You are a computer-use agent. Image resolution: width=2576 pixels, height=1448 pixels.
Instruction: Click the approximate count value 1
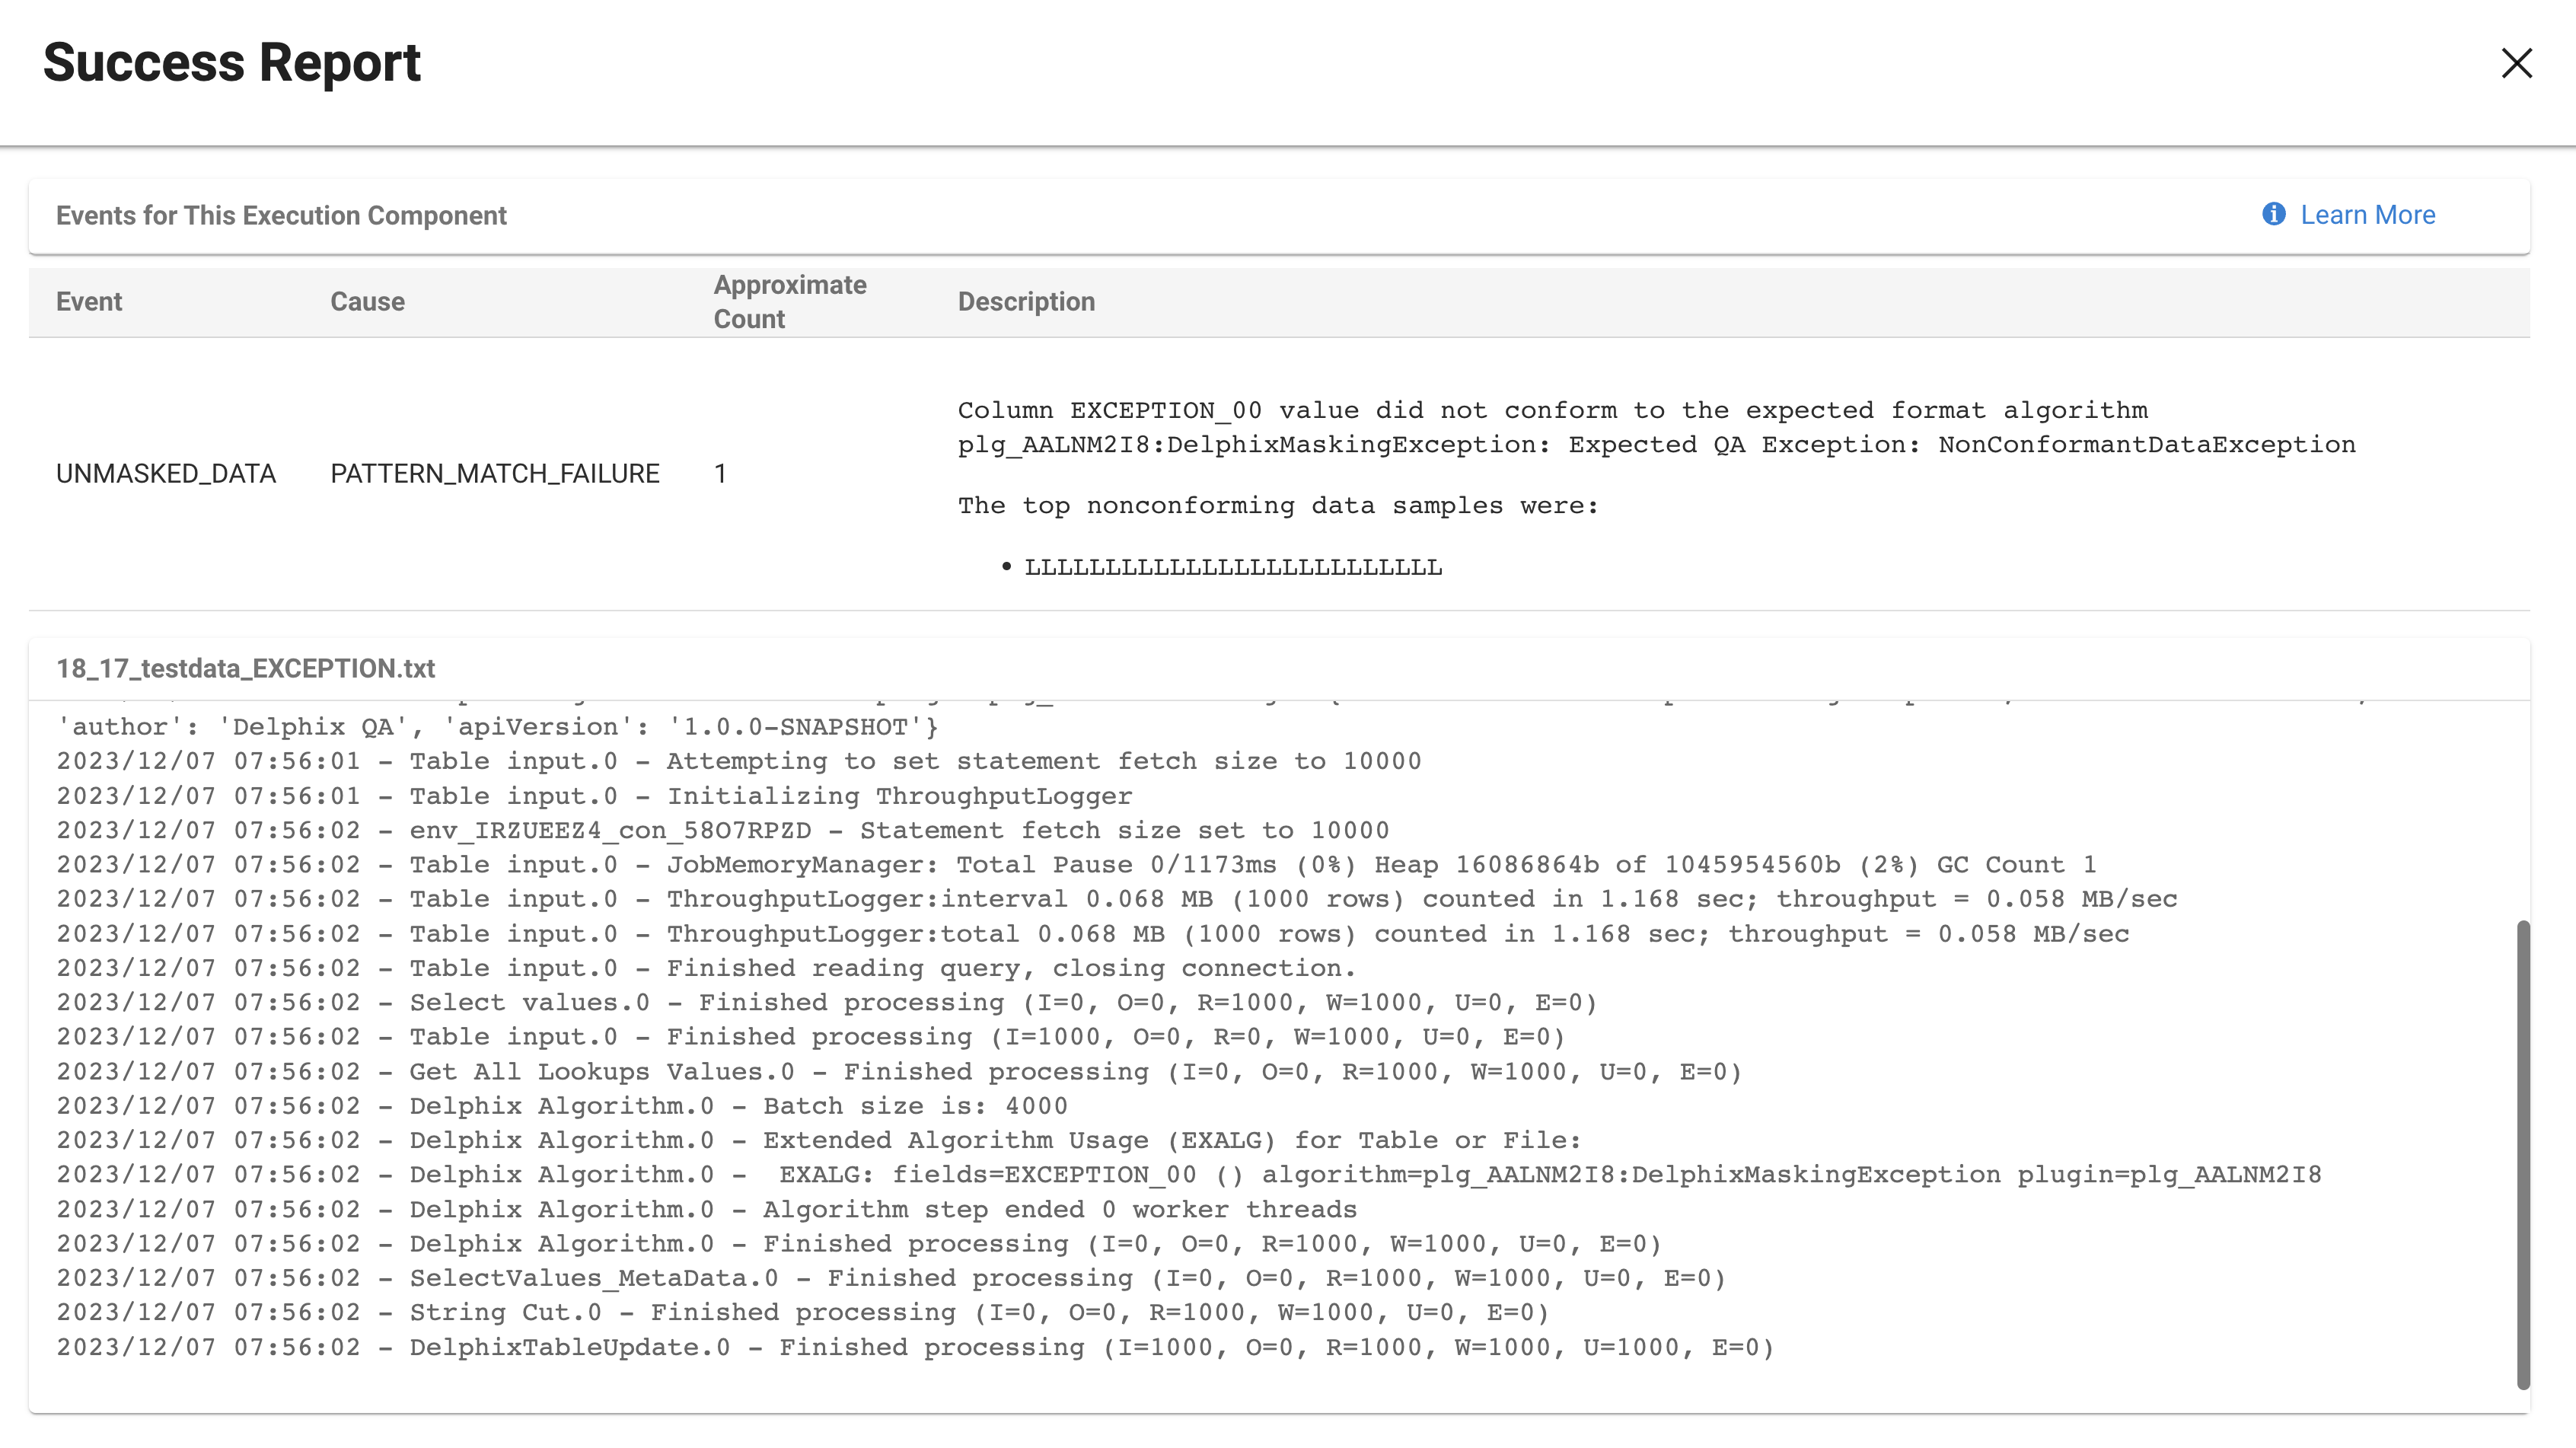point(719,473)
